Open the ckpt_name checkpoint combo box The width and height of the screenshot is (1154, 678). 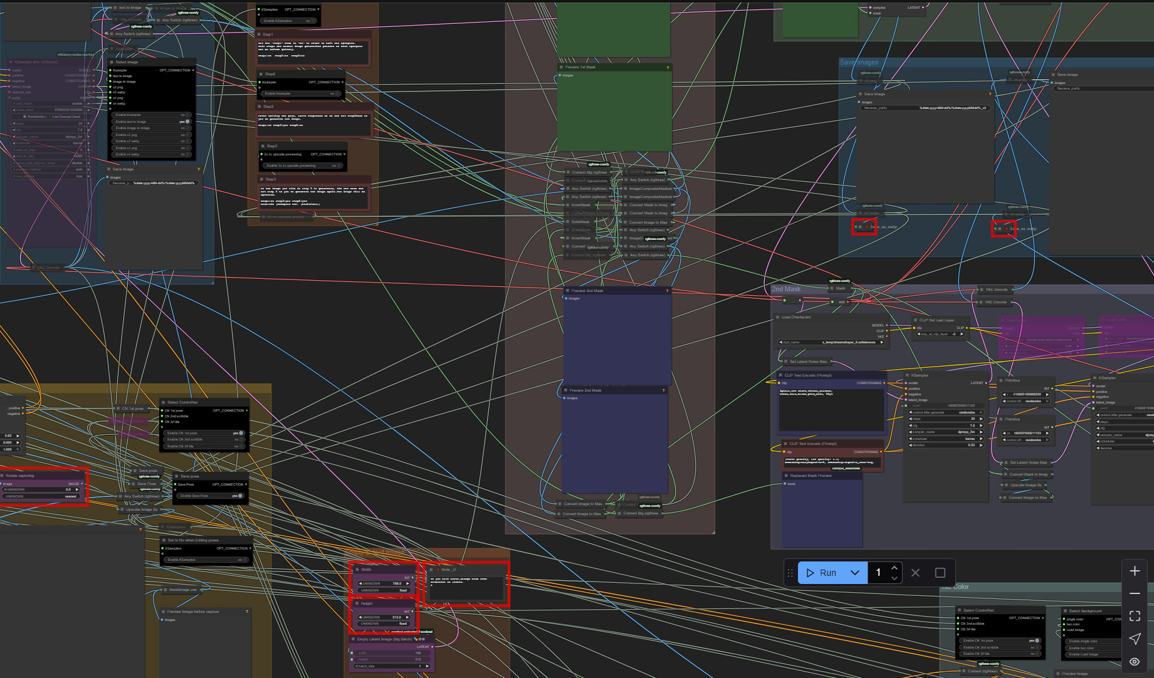[x=831, y=342]
